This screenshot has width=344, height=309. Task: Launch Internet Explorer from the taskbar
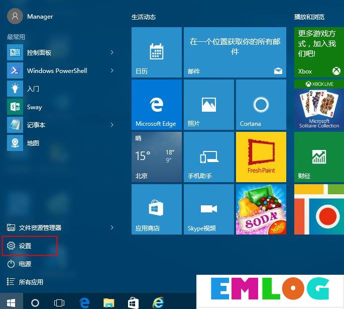coord(158,303)
